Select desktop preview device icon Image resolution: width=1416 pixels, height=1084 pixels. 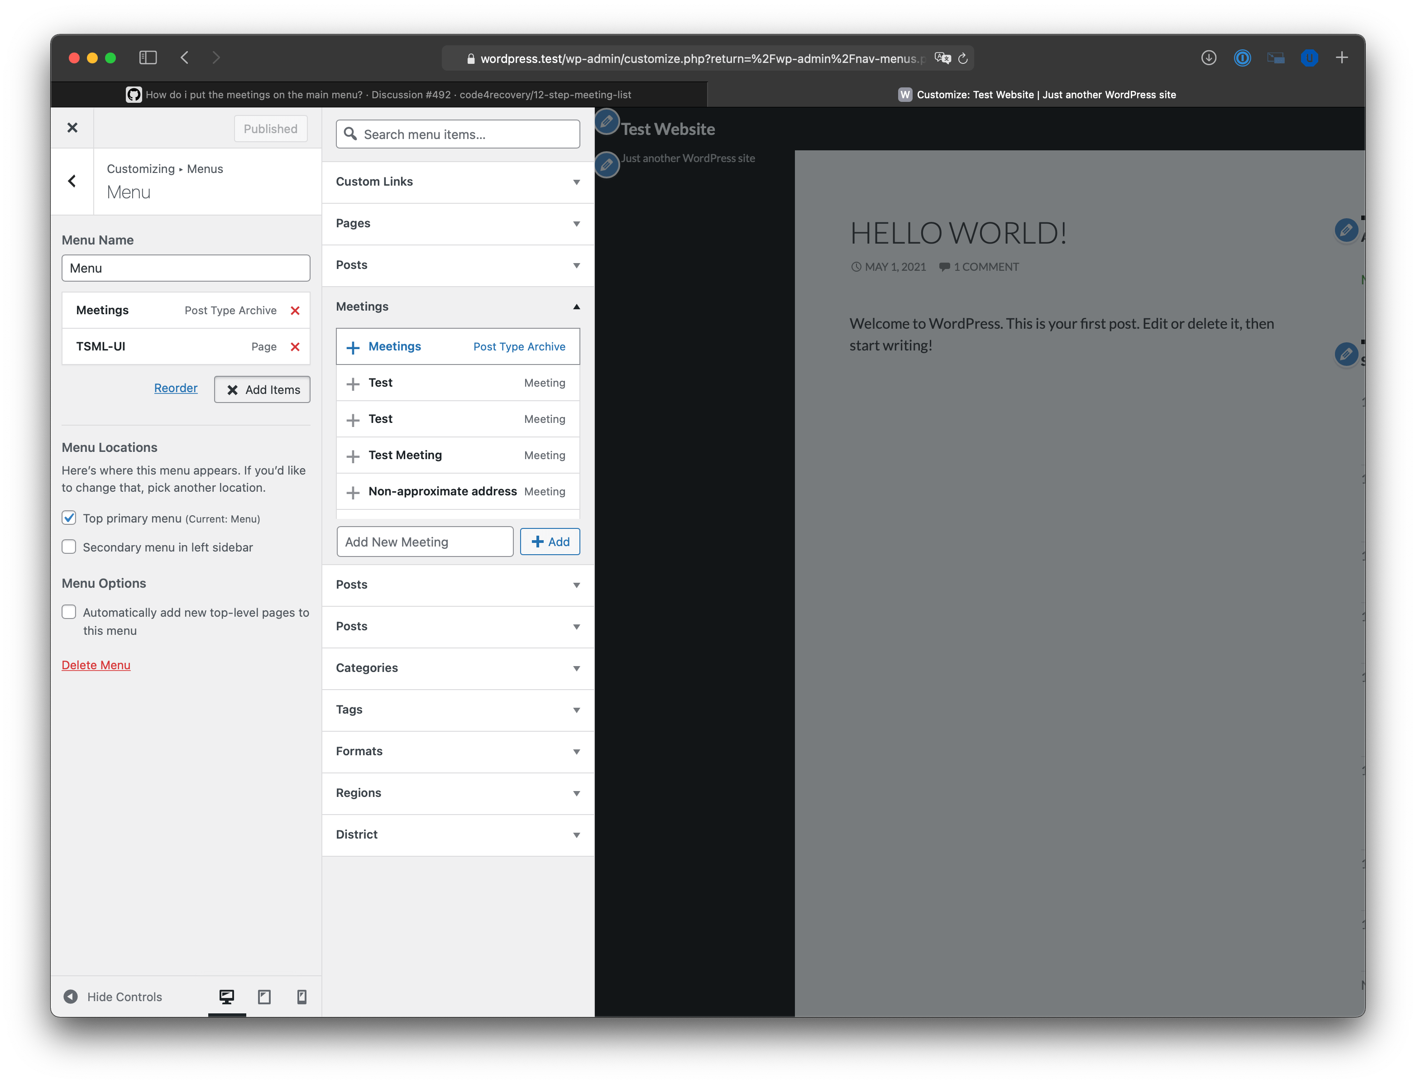click(x=226, y=997)
